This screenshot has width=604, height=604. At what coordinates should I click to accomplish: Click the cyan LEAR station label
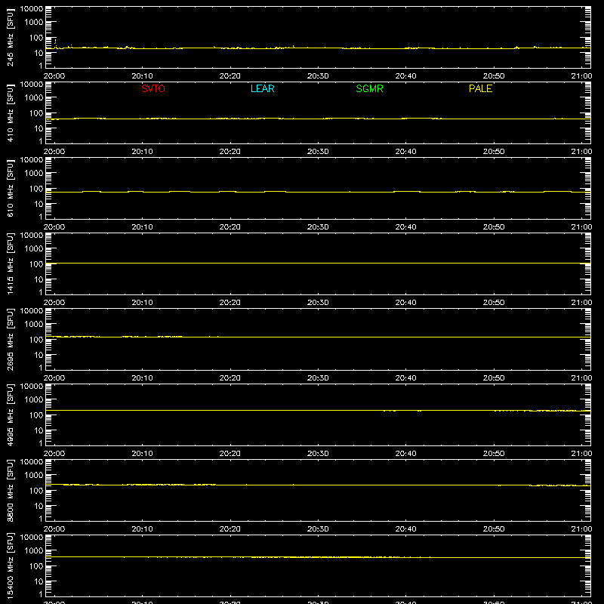(x=262, y=88)
